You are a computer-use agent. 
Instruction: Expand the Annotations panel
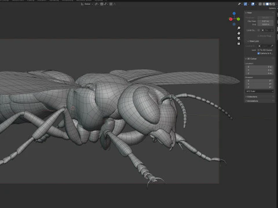pyautogui.click(x=259, y=101)
